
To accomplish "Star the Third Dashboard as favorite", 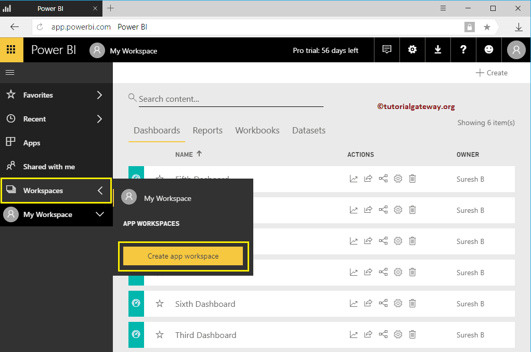I will [x=160, y=334].
